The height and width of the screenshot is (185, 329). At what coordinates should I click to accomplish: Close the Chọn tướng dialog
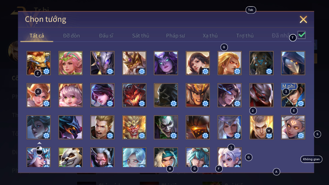click(x=303, y=19)
